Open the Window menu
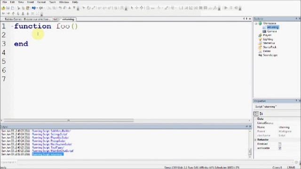 tap(64, 2)
